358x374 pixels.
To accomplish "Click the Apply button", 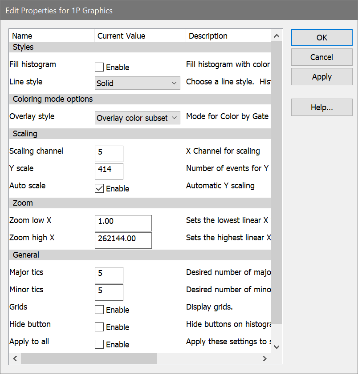I will [321, 77].
